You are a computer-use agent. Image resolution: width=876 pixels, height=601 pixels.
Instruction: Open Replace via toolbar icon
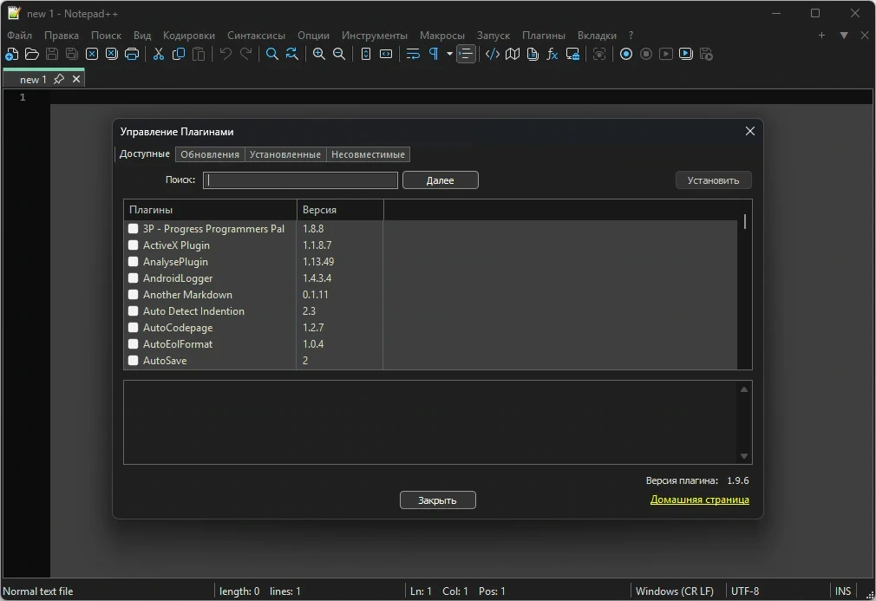coord(292,54)
